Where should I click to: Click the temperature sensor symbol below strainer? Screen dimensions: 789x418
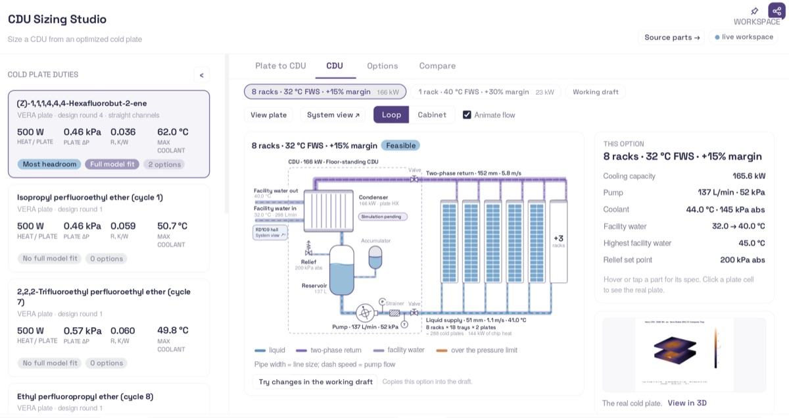(404, 323)
